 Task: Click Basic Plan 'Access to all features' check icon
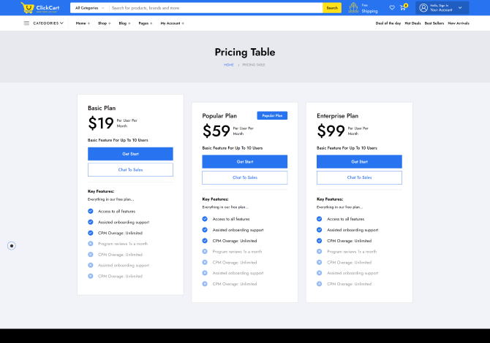pyautogui.click(x=91, y=211)
